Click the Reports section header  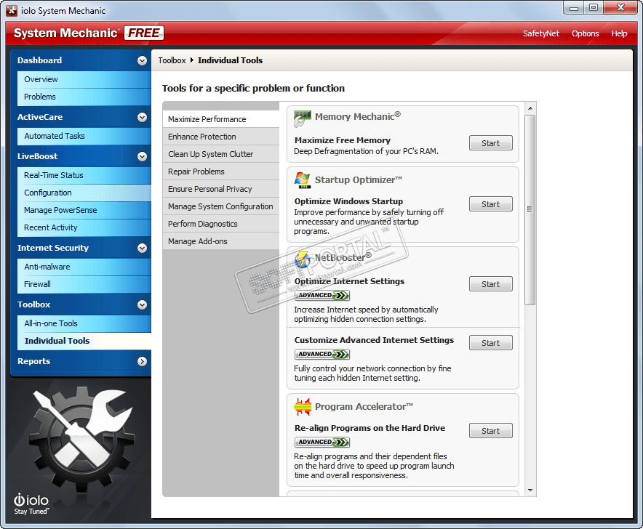pyautogui.click(x=81, y=362)
